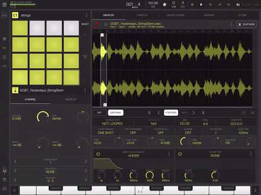Viewport: 261px width, 195px height.
Task: Open the list view icon in the left sidebar
Action: click(4, 180)
